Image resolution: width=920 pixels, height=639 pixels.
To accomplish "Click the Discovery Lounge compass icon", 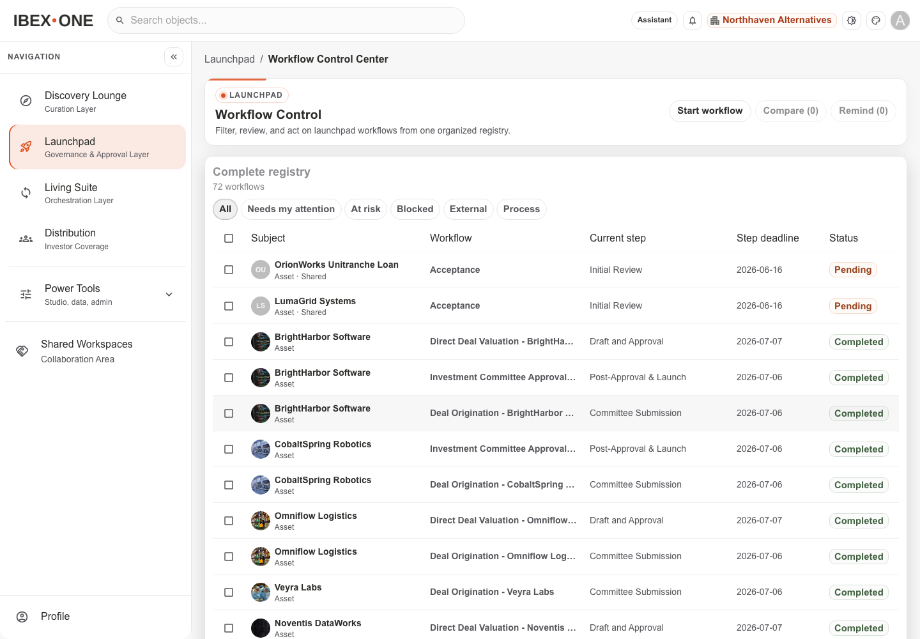I will tap(26, 101).
